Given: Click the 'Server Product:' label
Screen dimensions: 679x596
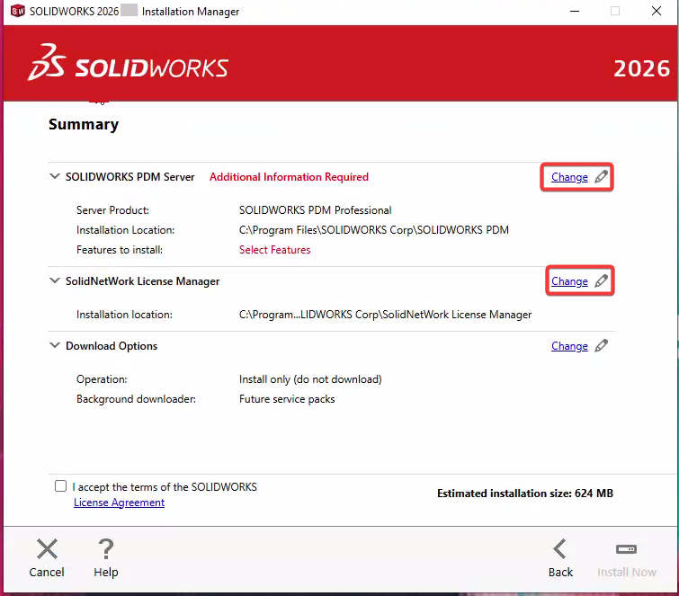Looking at the screenshot, I should [112, 210].
